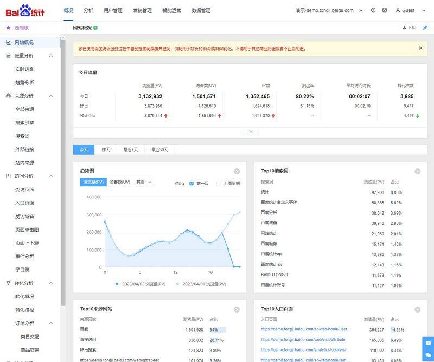Image resolution: width=434 pixels, height=362 pixels.
Task: Uncheck the 前一日 comparison checkbox
Action: tap(192, 183)
